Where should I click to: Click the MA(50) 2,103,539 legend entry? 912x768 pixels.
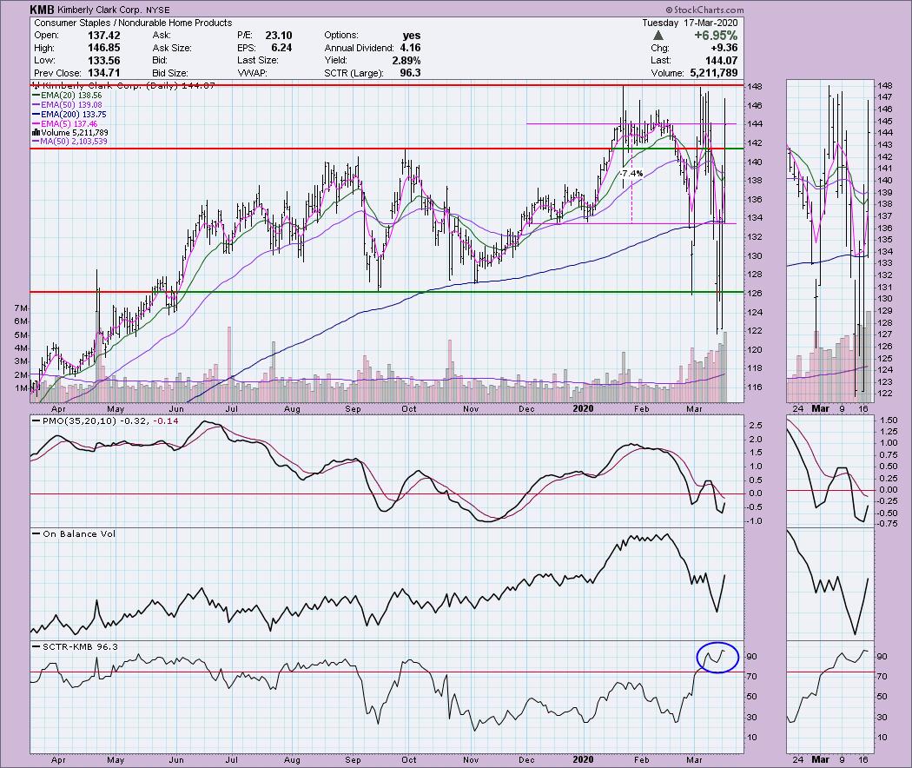[x=70, y=142]
